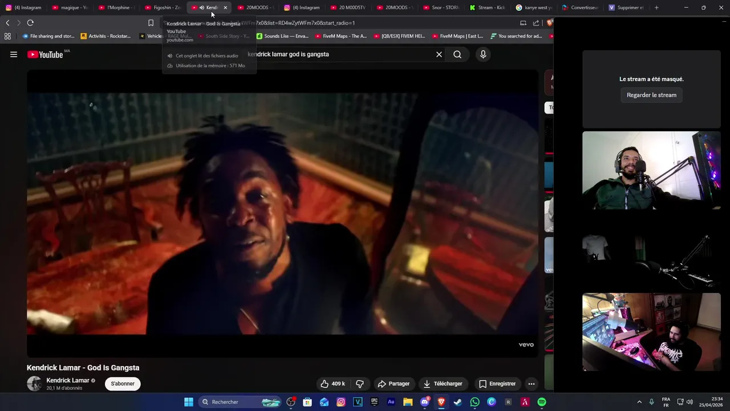
Task: Switch to the Snor - STORM tab
Action: pyautogui.click(x=441, y=7)
